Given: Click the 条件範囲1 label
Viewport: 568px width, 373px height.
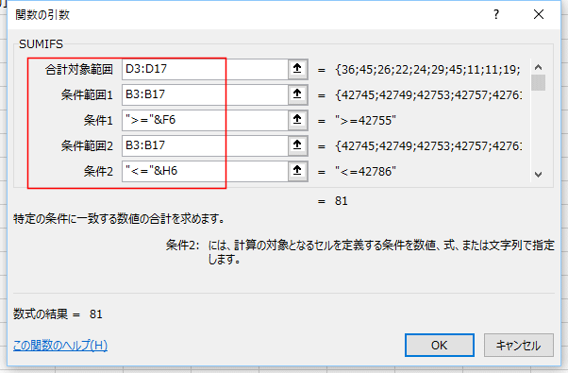Looking at the screenshot, I should pos(87,95).
